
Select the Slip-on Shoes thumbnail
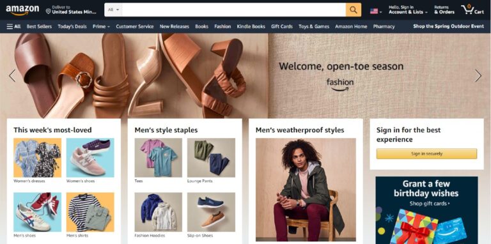pyautogui.click(x=211, y=212)
